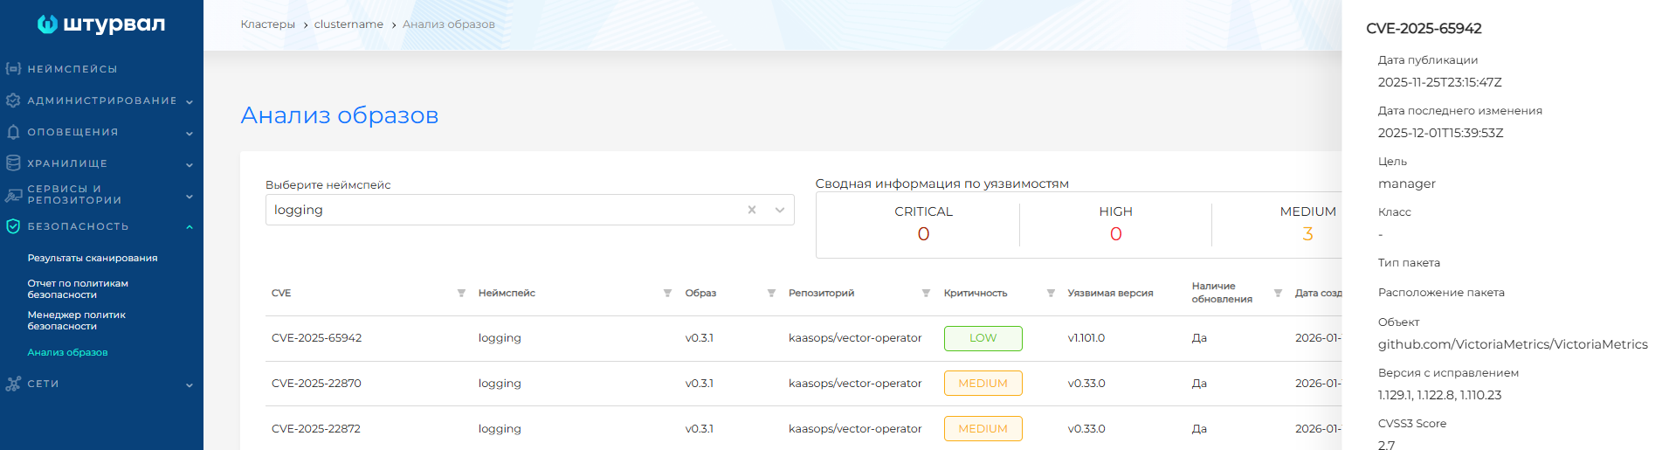Viewport: 1676px width, 450px height.
Task: Open Неймспейсы menu item
Action: click(72, 69)
